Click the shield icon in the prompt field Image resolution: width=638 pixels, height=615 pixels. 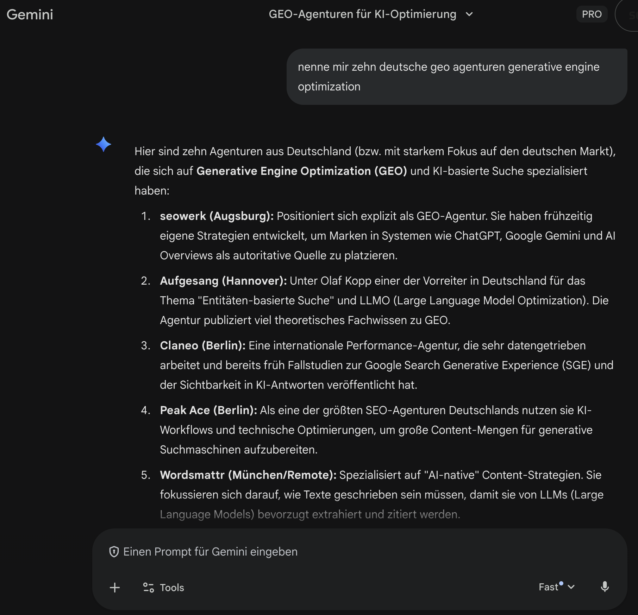[x=114, y=551]
